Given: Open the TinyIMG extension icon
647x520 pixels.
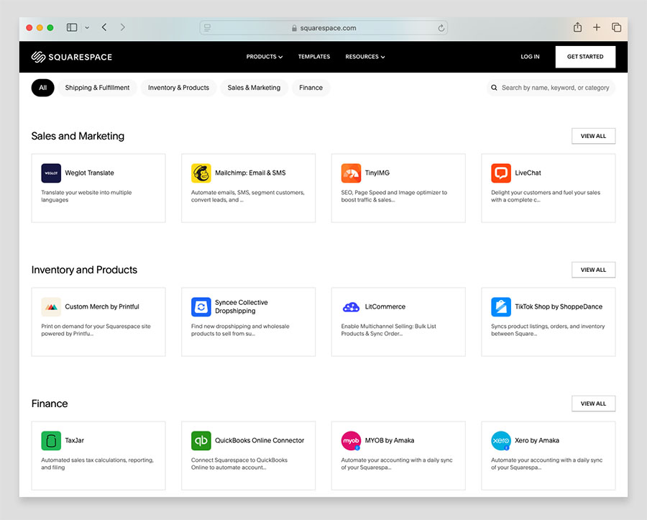Looking at the screenshot, I should pyautogui.click(x=351, y=173).
